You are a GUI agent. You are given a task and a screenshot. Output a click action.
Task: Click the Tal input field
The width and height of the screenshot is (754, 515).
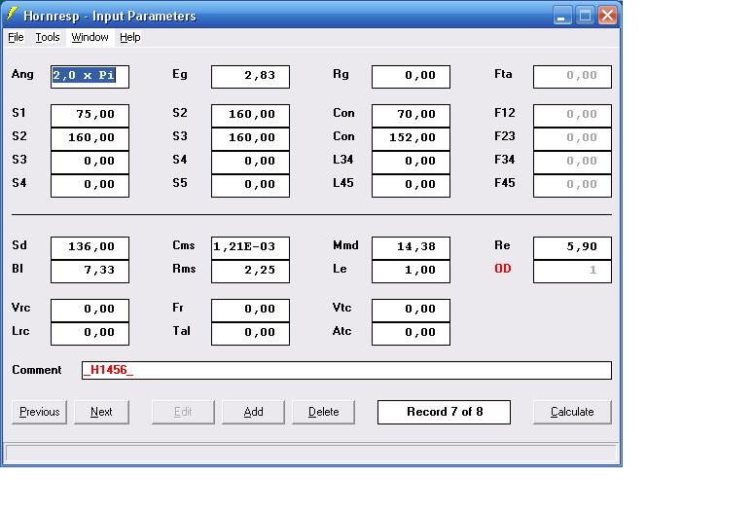pos(251,334)
